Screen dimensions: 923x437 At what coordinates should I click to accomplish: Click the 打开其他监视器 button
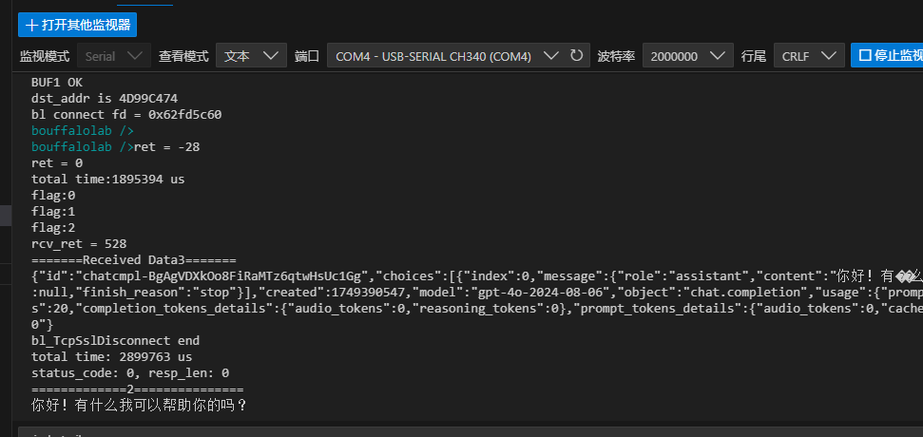(x=77, y=25)
